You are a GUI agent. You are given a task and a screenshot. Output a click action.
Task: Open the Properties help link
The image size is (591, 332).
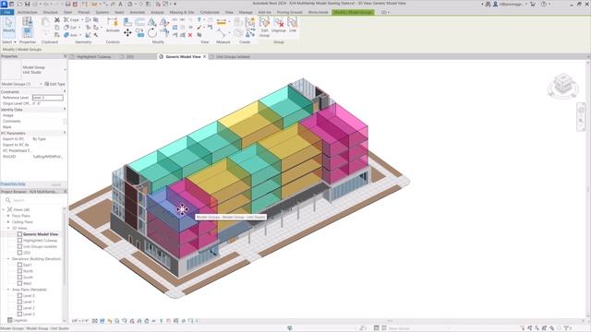tap(13, 184)
